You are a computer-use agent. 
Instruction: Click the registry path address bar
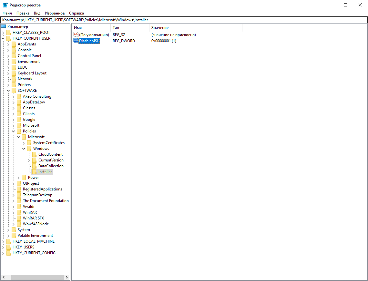pyautogui.click(x=184, y=20)
